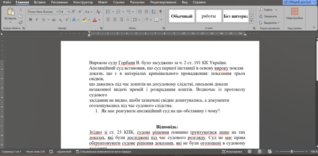Open word count proofing icon in status bar
Viewport: 318px width, 156px height.
click(x=51, y=152)
